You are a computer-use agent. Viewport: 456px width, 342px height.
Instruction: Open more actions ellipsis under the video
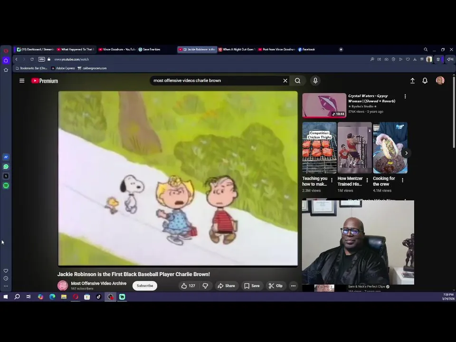[293, 286]
